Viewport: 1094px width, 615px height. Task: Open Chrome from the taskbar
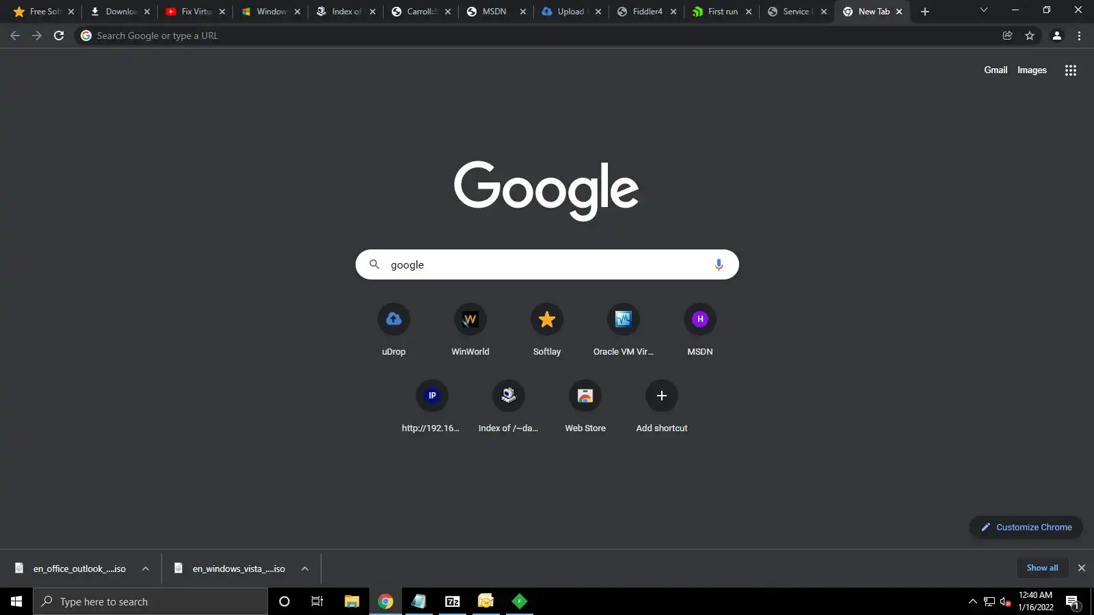click(x=386, y=601)
